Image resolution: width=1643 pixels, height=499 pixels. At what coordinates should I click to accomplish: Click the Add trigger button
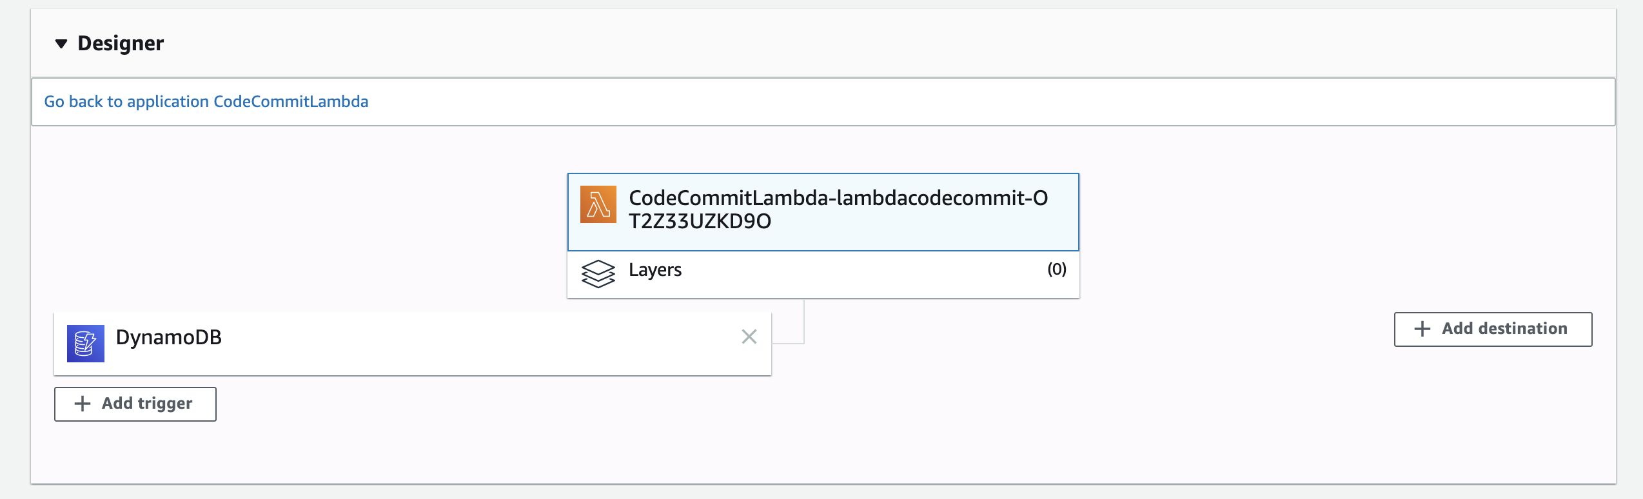(135, 404)
